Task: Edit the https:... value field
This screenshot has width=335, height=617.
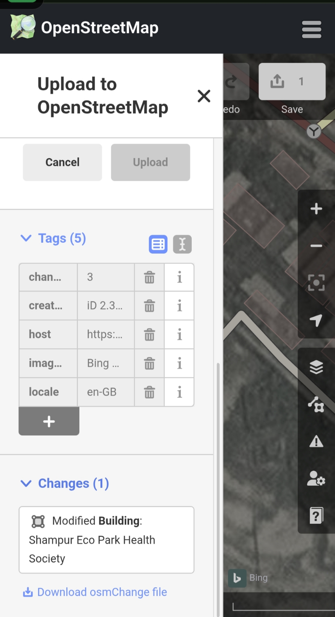Action: pos(106,334)
